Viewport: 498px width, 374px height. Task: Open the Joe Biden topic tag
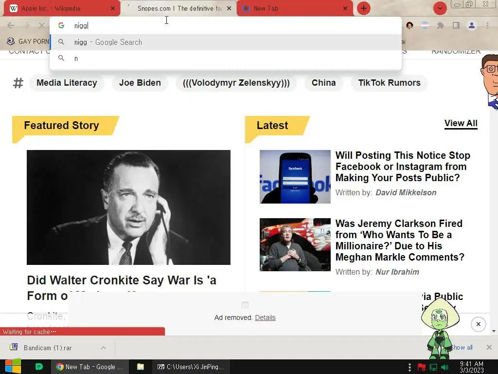tap(140, 83)
